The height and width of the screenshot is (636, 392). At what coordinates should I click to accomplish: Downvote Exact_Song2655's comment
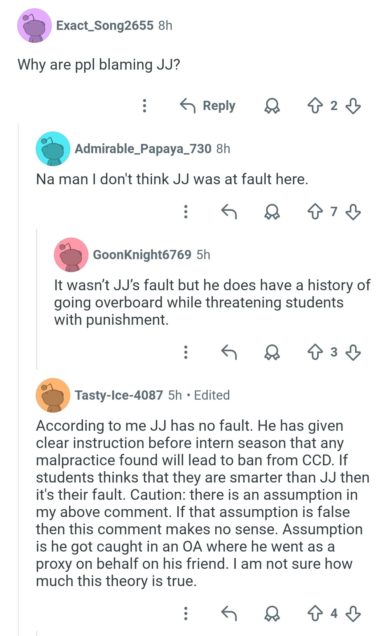(x=353, y=106)
